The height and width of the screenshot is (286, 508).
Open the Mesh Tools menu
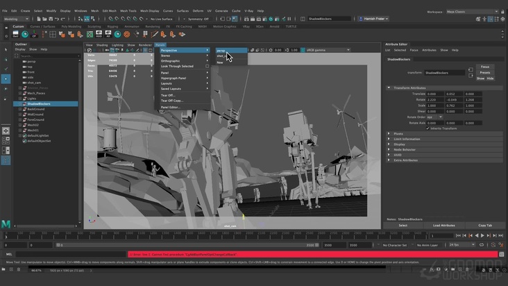pyautogui.click(x=128, y=11)
